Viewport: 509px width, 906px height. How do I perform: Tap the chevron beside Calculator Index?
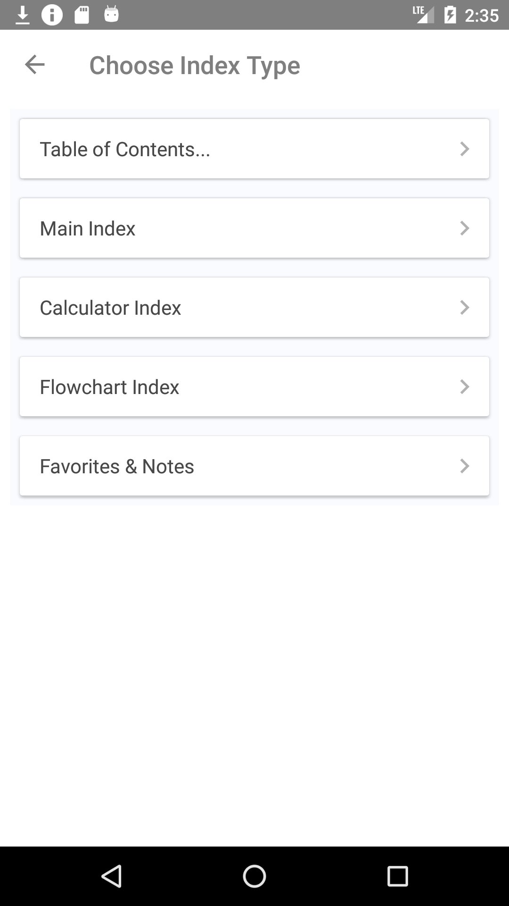pos(465,308)
